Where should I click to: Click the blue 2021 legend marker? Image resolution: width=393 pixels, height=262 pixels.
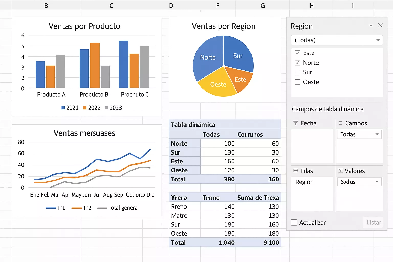coord(63,108)
